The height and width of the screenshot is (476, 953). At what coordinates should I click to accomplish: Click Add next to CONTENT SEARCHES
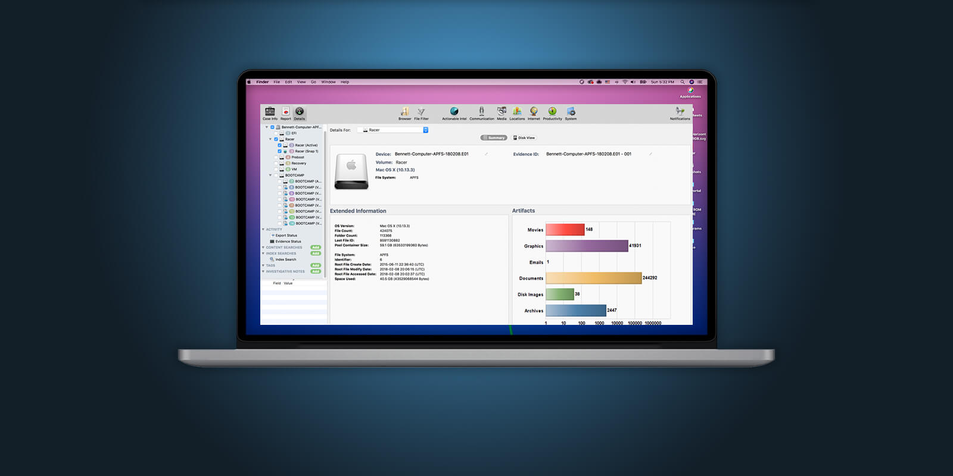tap(316, 248)
